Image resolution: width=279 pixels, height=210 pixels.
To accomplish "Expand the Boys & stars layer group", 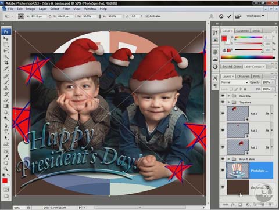I will coord(229,159).
